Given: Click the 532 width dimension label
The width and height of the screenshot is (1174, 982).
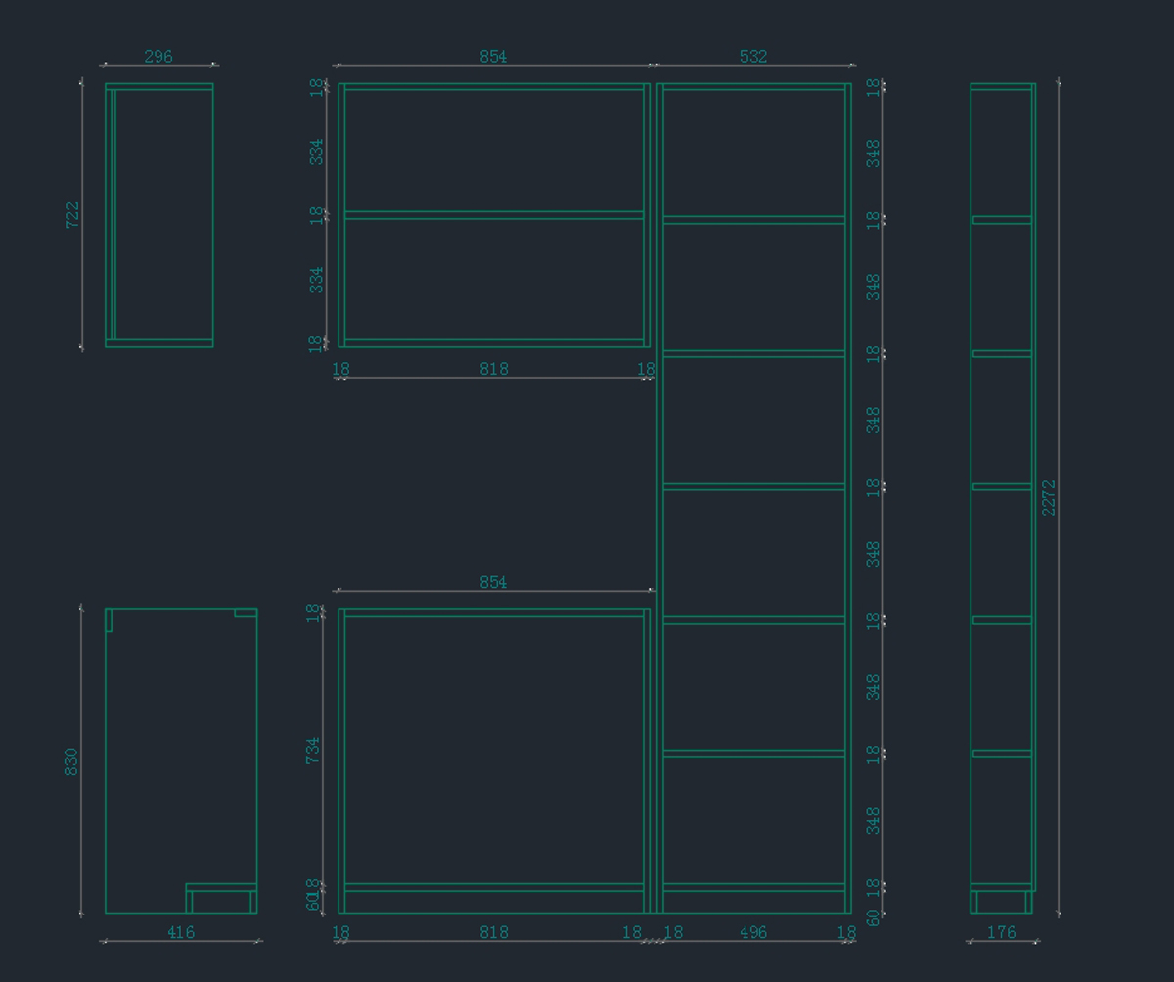Looking at the screenshot, I should (x=753, y=57).
